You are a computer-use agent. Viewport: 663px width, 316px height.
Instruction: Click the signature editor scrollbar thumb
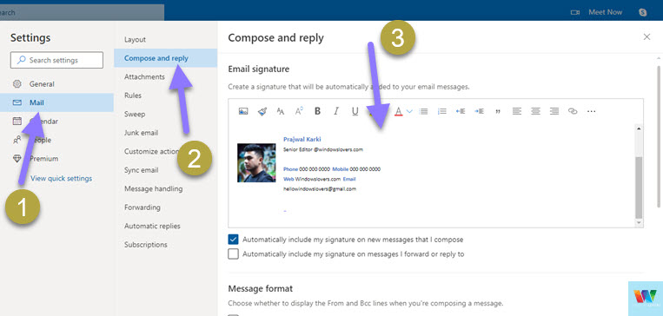tap(639, 187)
